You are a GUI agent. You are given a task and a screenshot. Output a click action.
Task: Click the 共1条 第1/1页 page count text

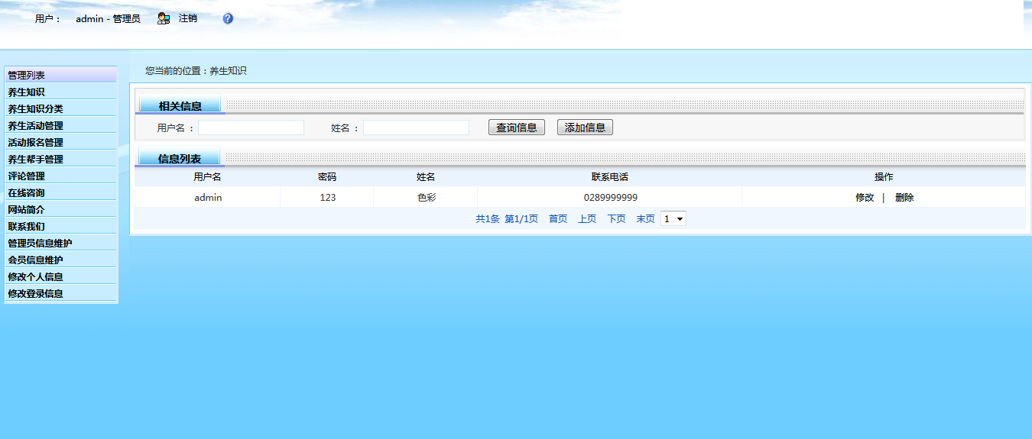507,218
